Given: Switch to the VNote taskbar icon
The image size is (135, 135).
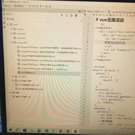Looking at the screenshot, I should (x=75, y=131).
